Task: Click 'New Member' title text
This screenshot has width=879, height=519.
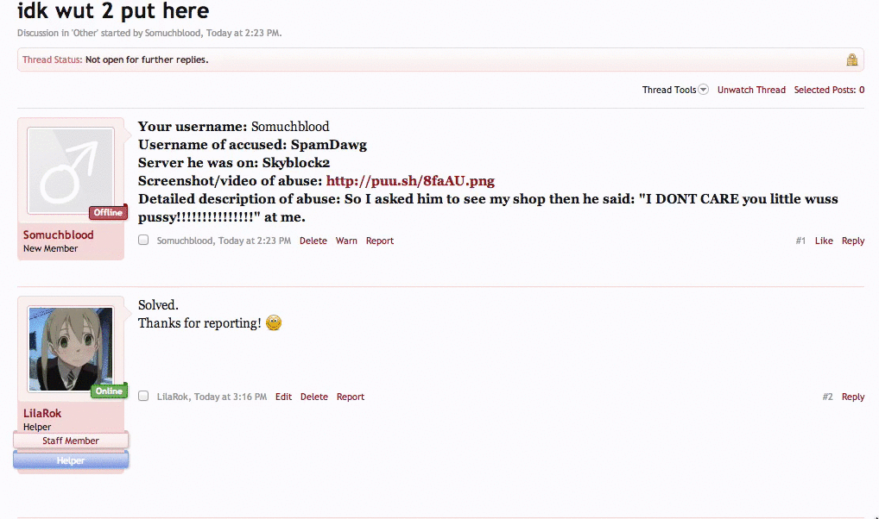Action: point(50,248)
